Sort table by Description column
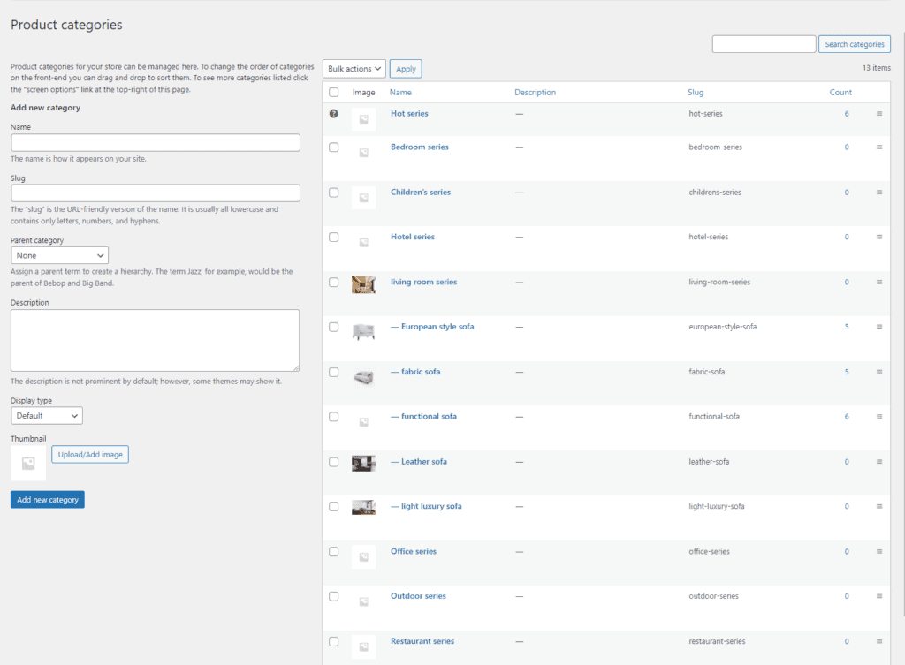 (x=535, y=92)
